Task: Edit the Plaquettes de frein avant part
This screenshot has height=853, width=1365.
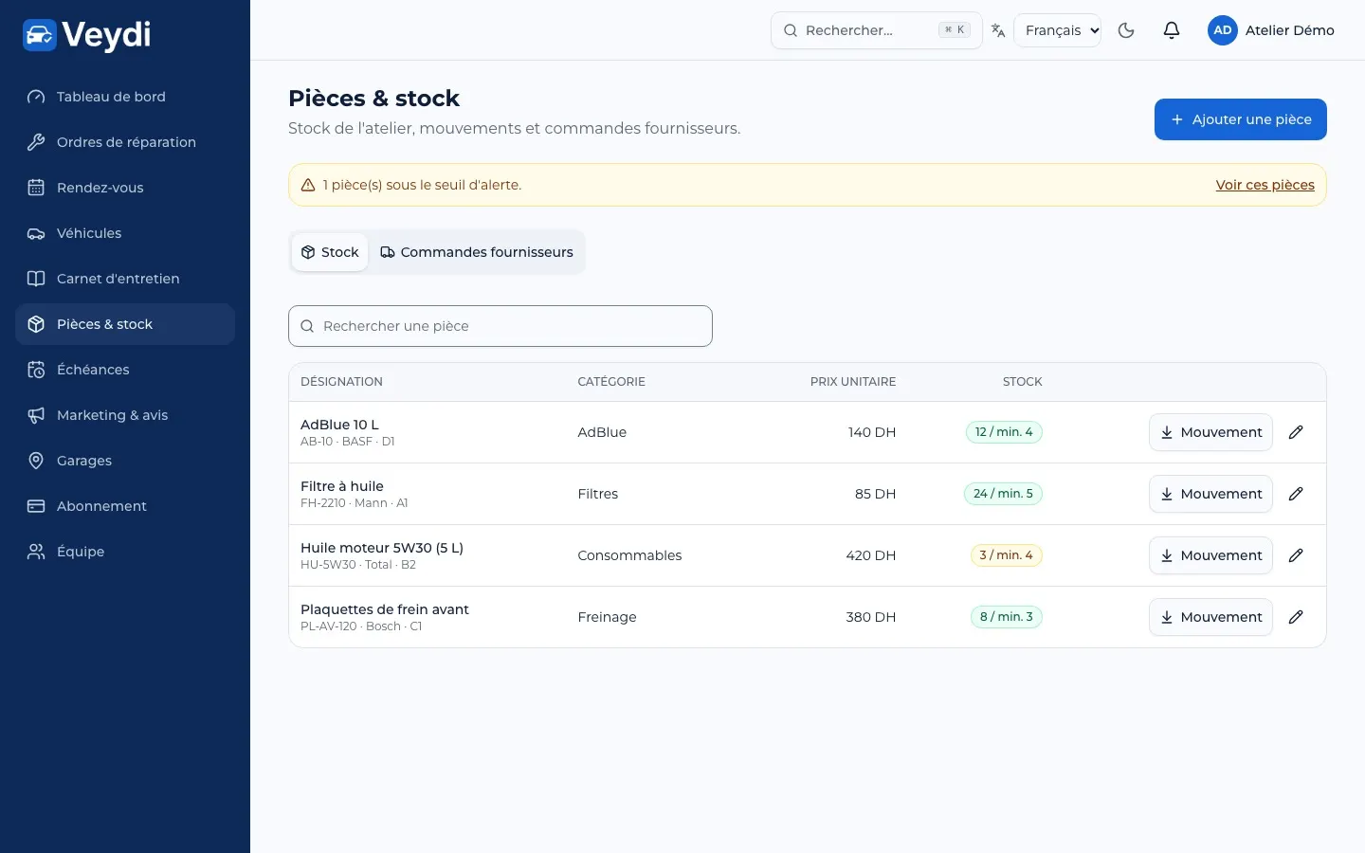Action: pyautogui.click(x=1296, y=617)
